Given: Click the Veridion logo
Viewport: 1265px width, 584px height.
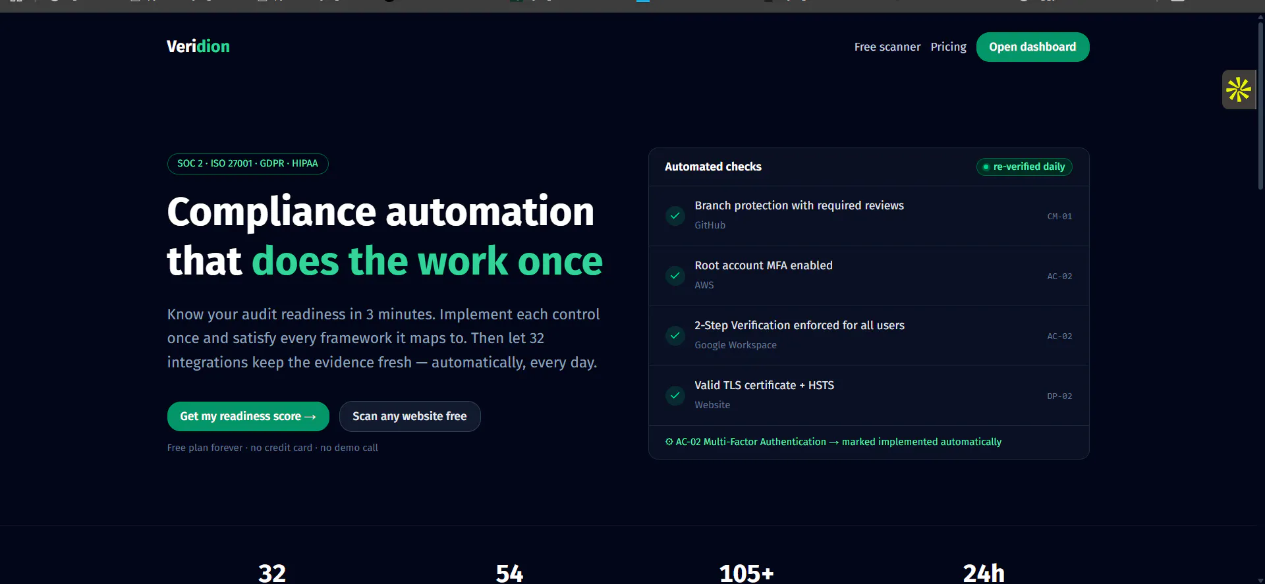Looking at the screenshot, I should pyautogui.click(x=198, y=47).
